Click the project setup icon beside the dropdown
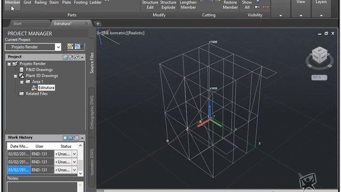The width and height of the screenshot is (341, 192). (x=70, y=46)
